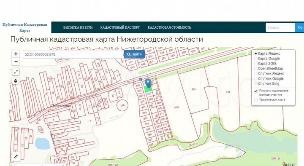Screen dimensions: 304x166
Task: Click the bus stop icon on the road
Action: (x=140, y=80)
